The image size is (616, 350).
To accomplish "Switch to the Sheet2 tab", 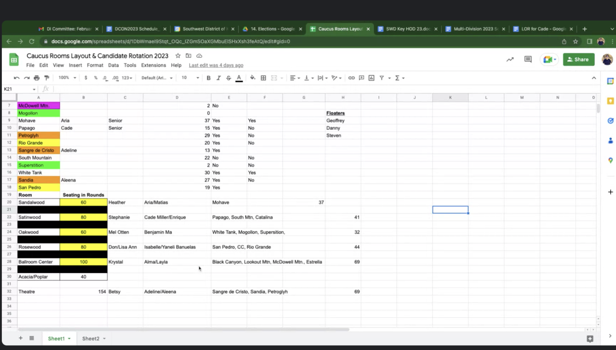I will 90,338.
